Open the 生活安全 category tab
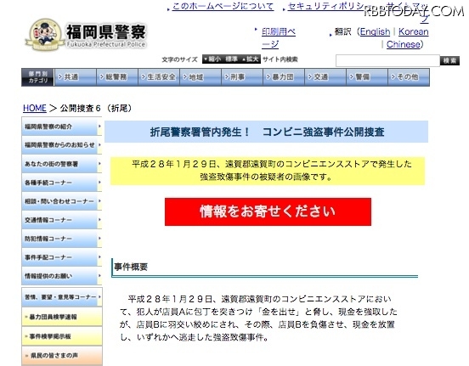Screen dimensions: 469x366 pyautogui.click(x=159, y=77)
